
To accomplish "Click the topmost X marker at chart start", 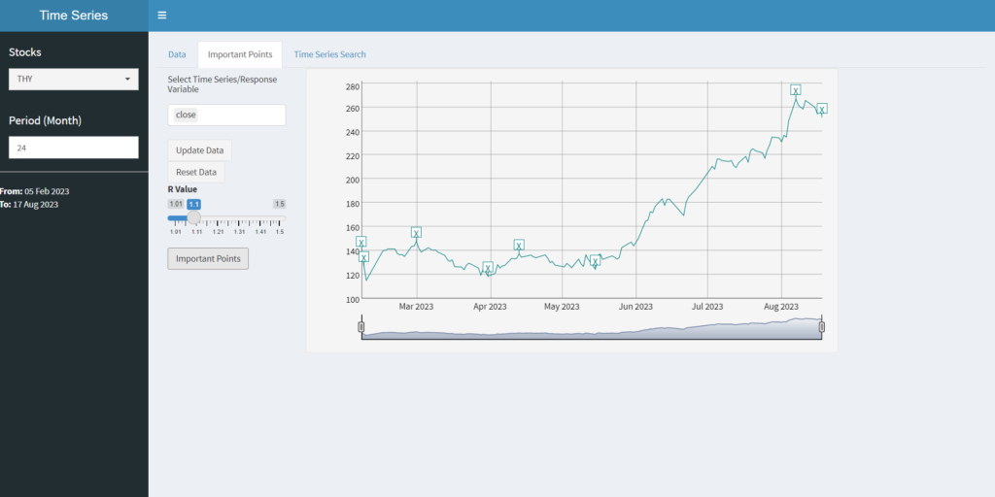I will (361, 242).
